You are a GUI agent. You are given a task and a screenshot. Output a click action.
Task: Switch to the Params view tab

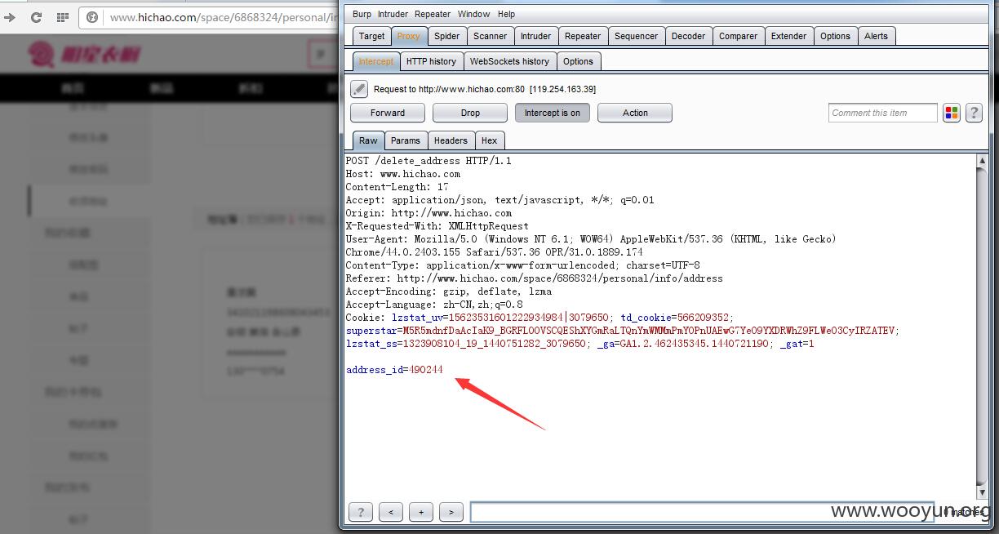point(405,140)
